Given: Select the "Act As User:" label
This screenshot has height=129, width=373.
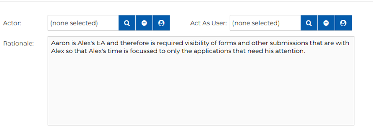Looking at the screenshot, I should pyautogui.click(x=209, y=23).
